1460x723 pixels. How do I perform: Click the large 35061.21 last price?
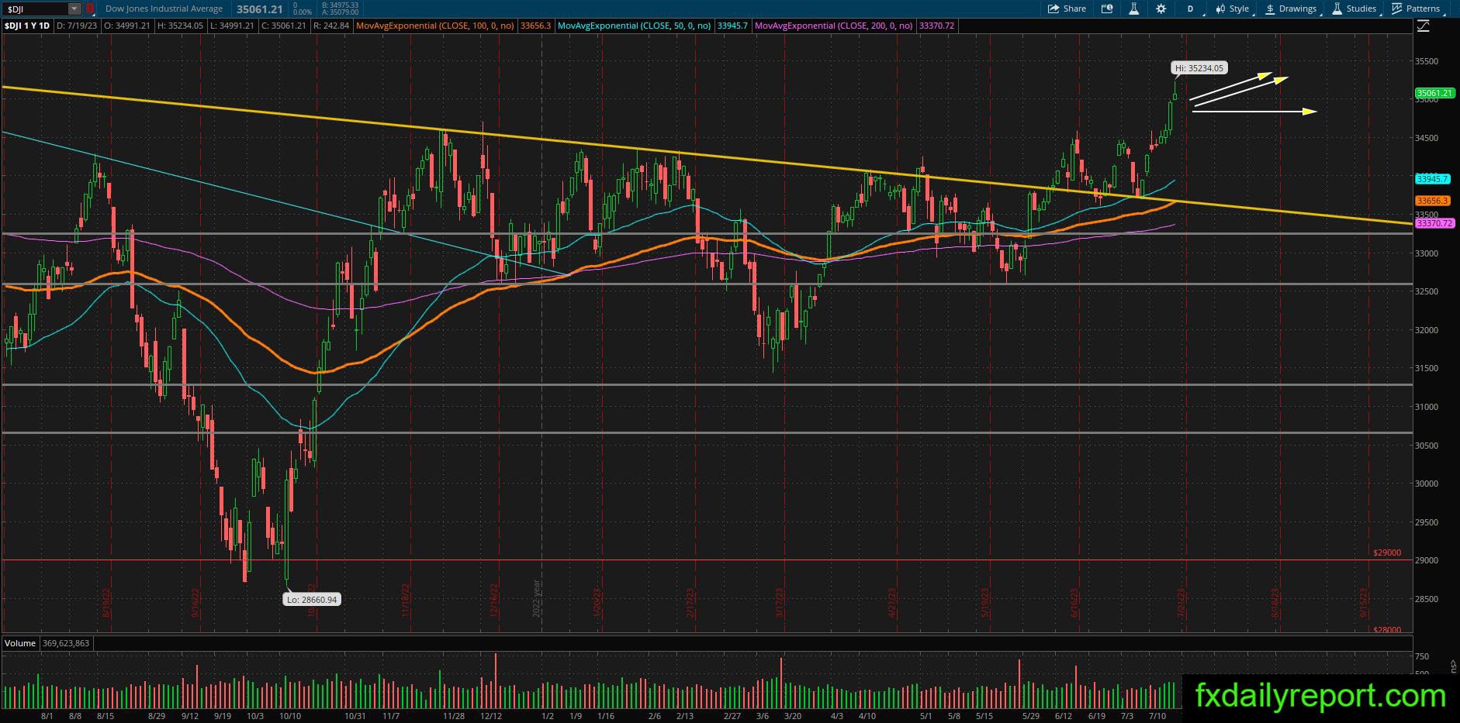point(260,9)
